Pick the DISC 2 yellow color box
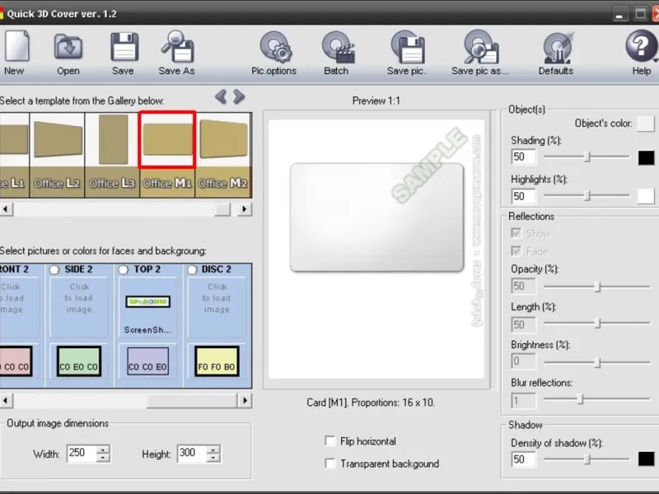The image size is (659, 494). click(217, 361)
